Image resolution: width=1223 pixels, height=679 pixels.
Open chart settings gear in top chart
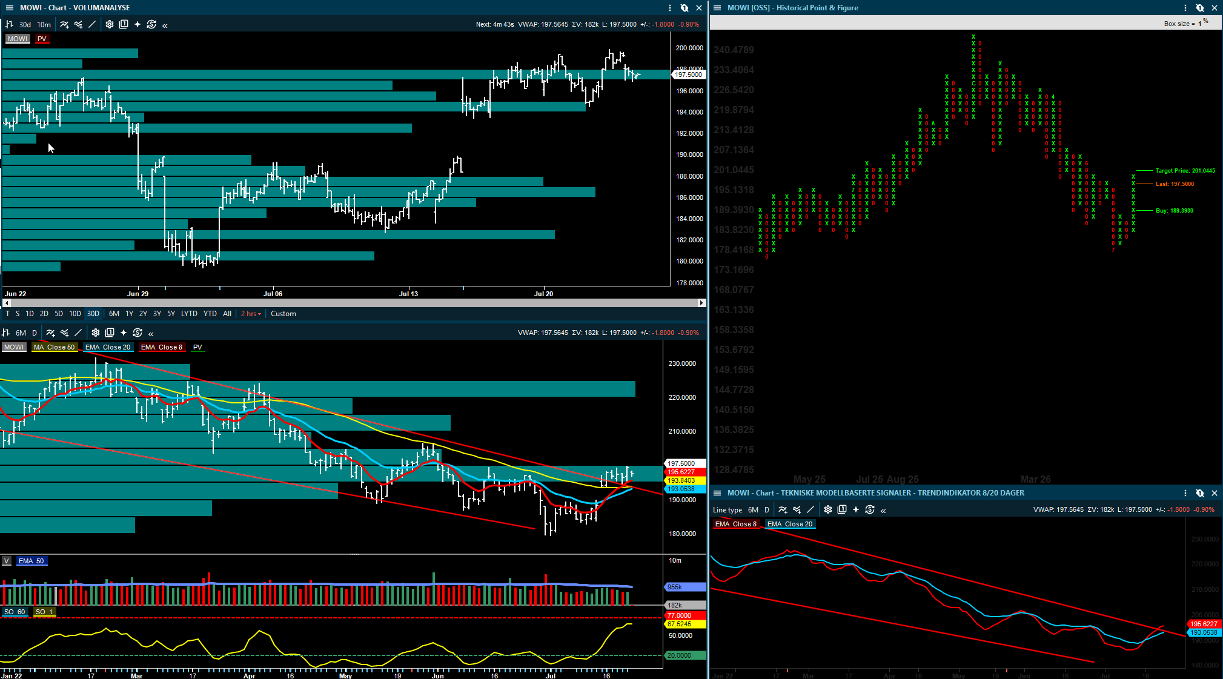pyautogui.click(x=110, y=24)
